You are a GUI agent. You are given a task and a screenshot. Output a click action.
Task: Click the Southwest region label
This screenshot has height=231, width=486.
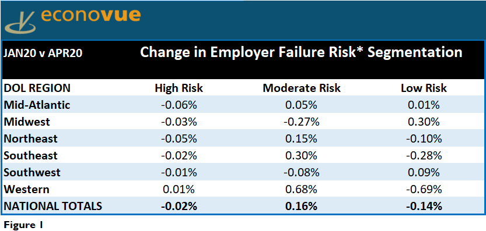click(32, 172)
